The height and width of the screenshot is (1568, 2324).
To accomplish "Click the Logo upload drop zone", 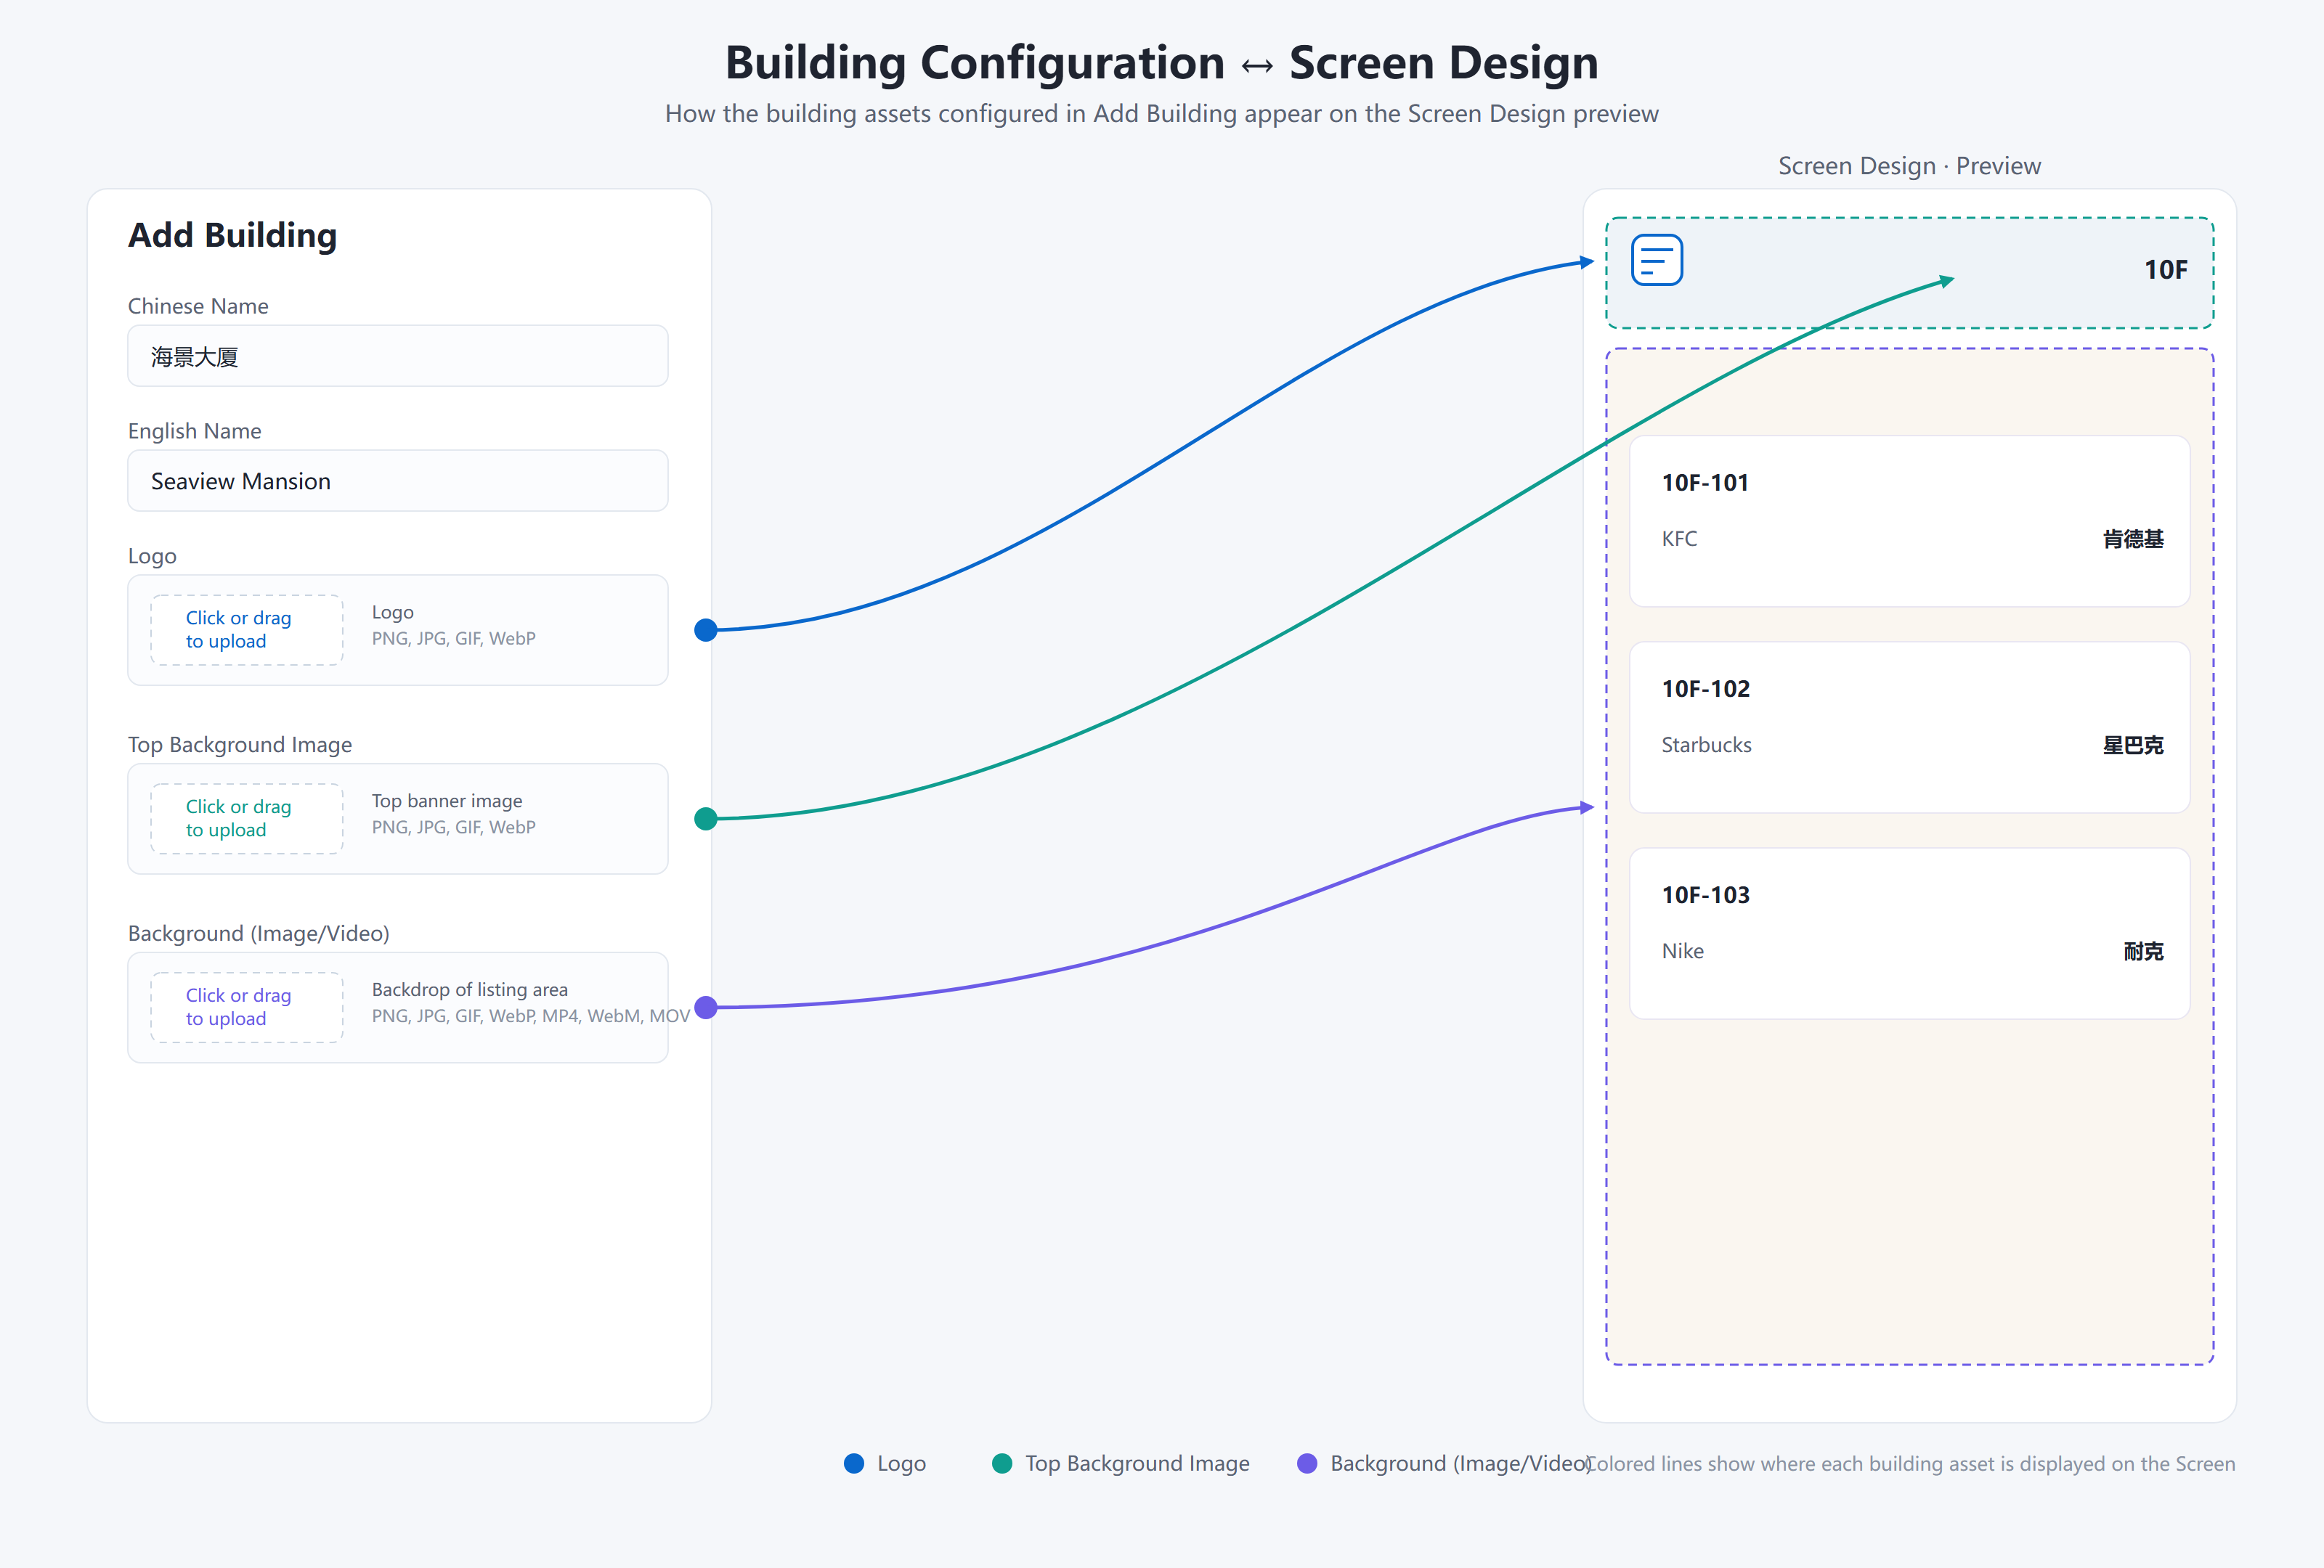I will (x=247, y=629).
